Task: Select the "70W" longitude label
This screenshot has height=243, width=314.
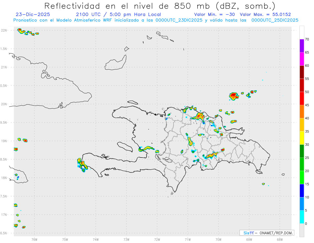Action: click(218, 239)
